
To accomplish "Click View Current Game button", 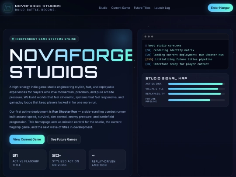I will [x=27, y=139].
